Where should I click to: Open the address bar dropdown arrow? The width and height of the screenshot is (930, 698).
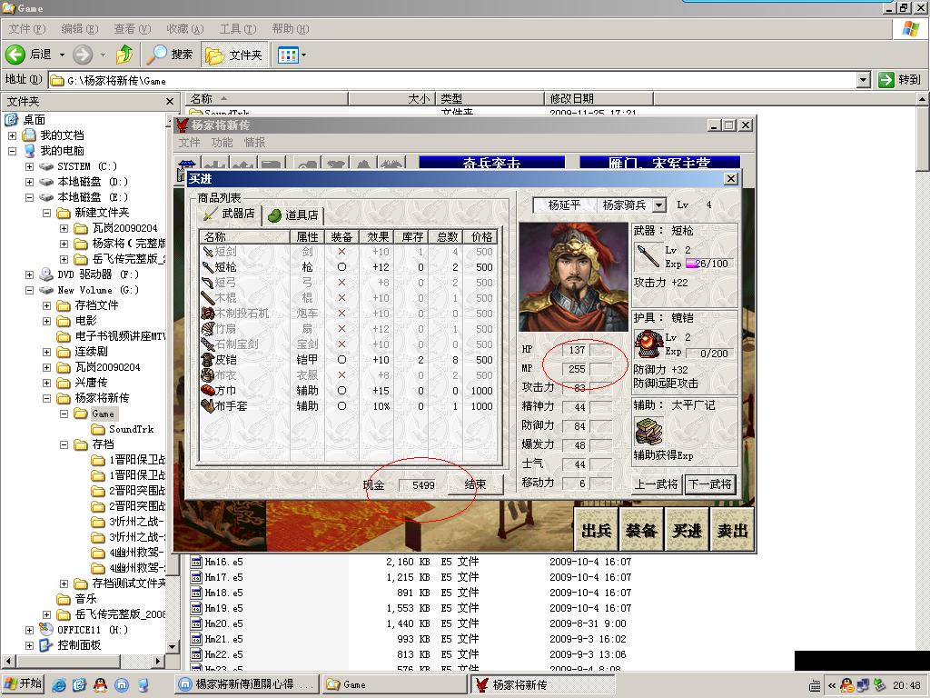863,80
